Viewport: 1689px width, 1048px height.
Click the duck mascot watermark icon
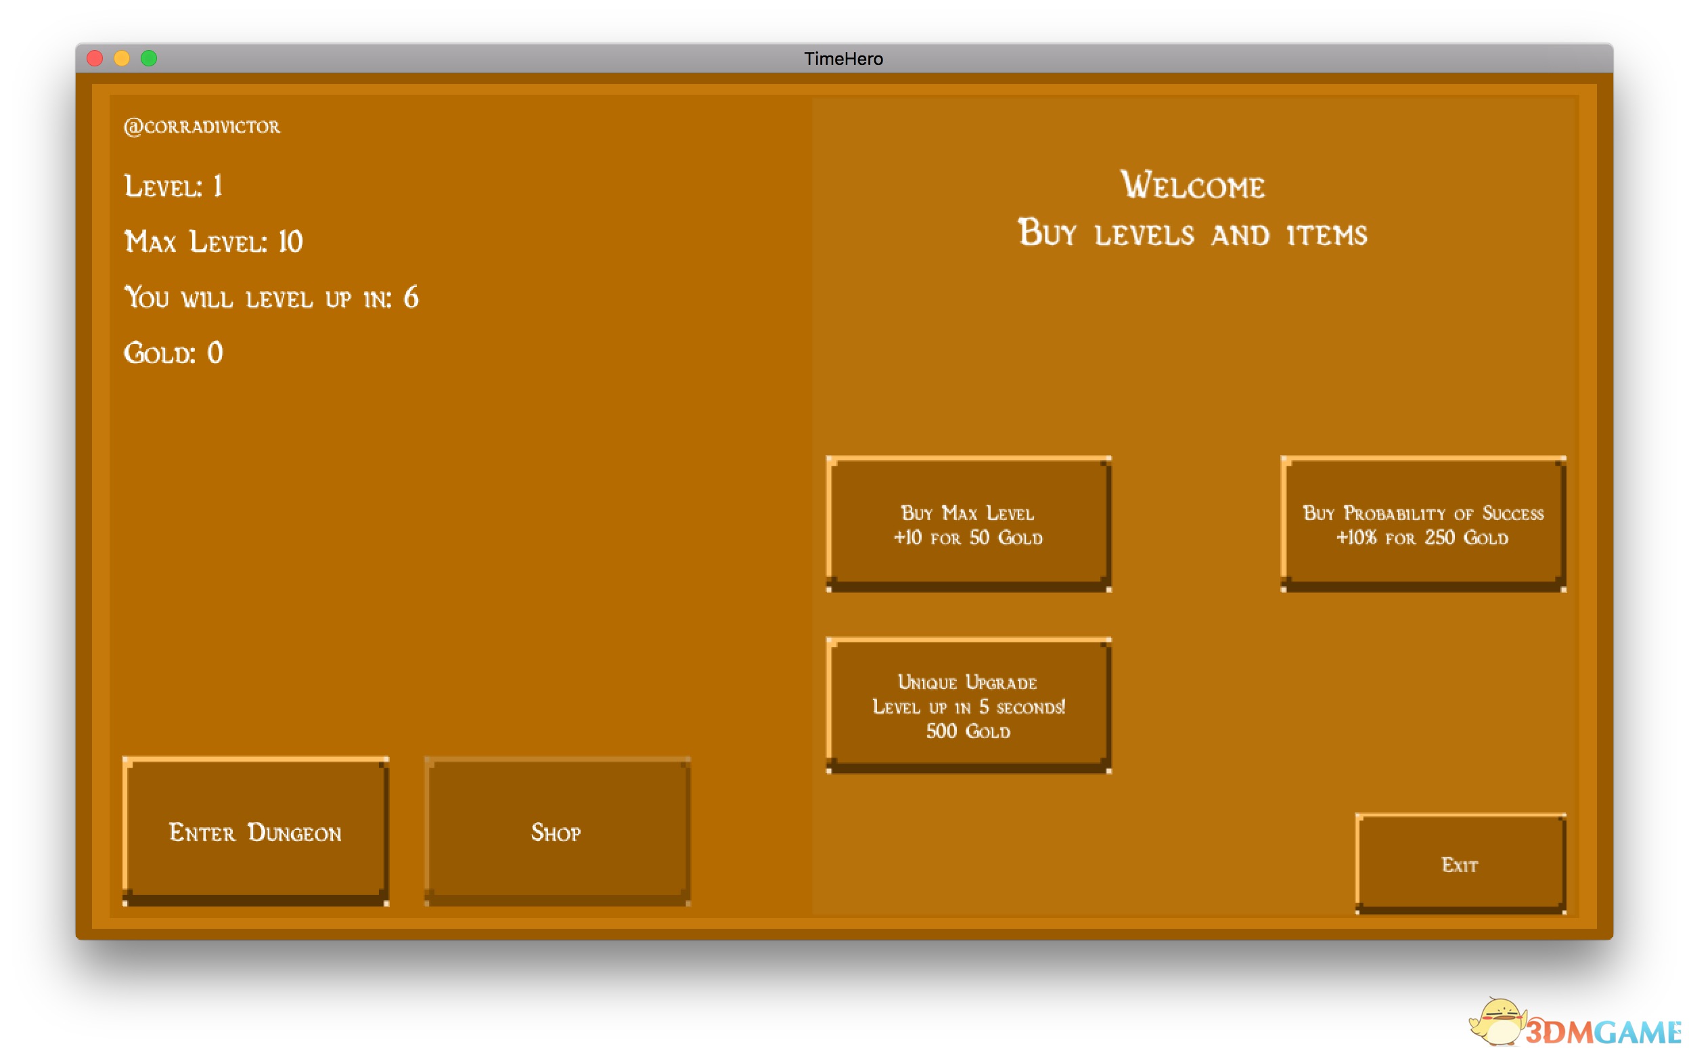(x=1497, y=1020)
